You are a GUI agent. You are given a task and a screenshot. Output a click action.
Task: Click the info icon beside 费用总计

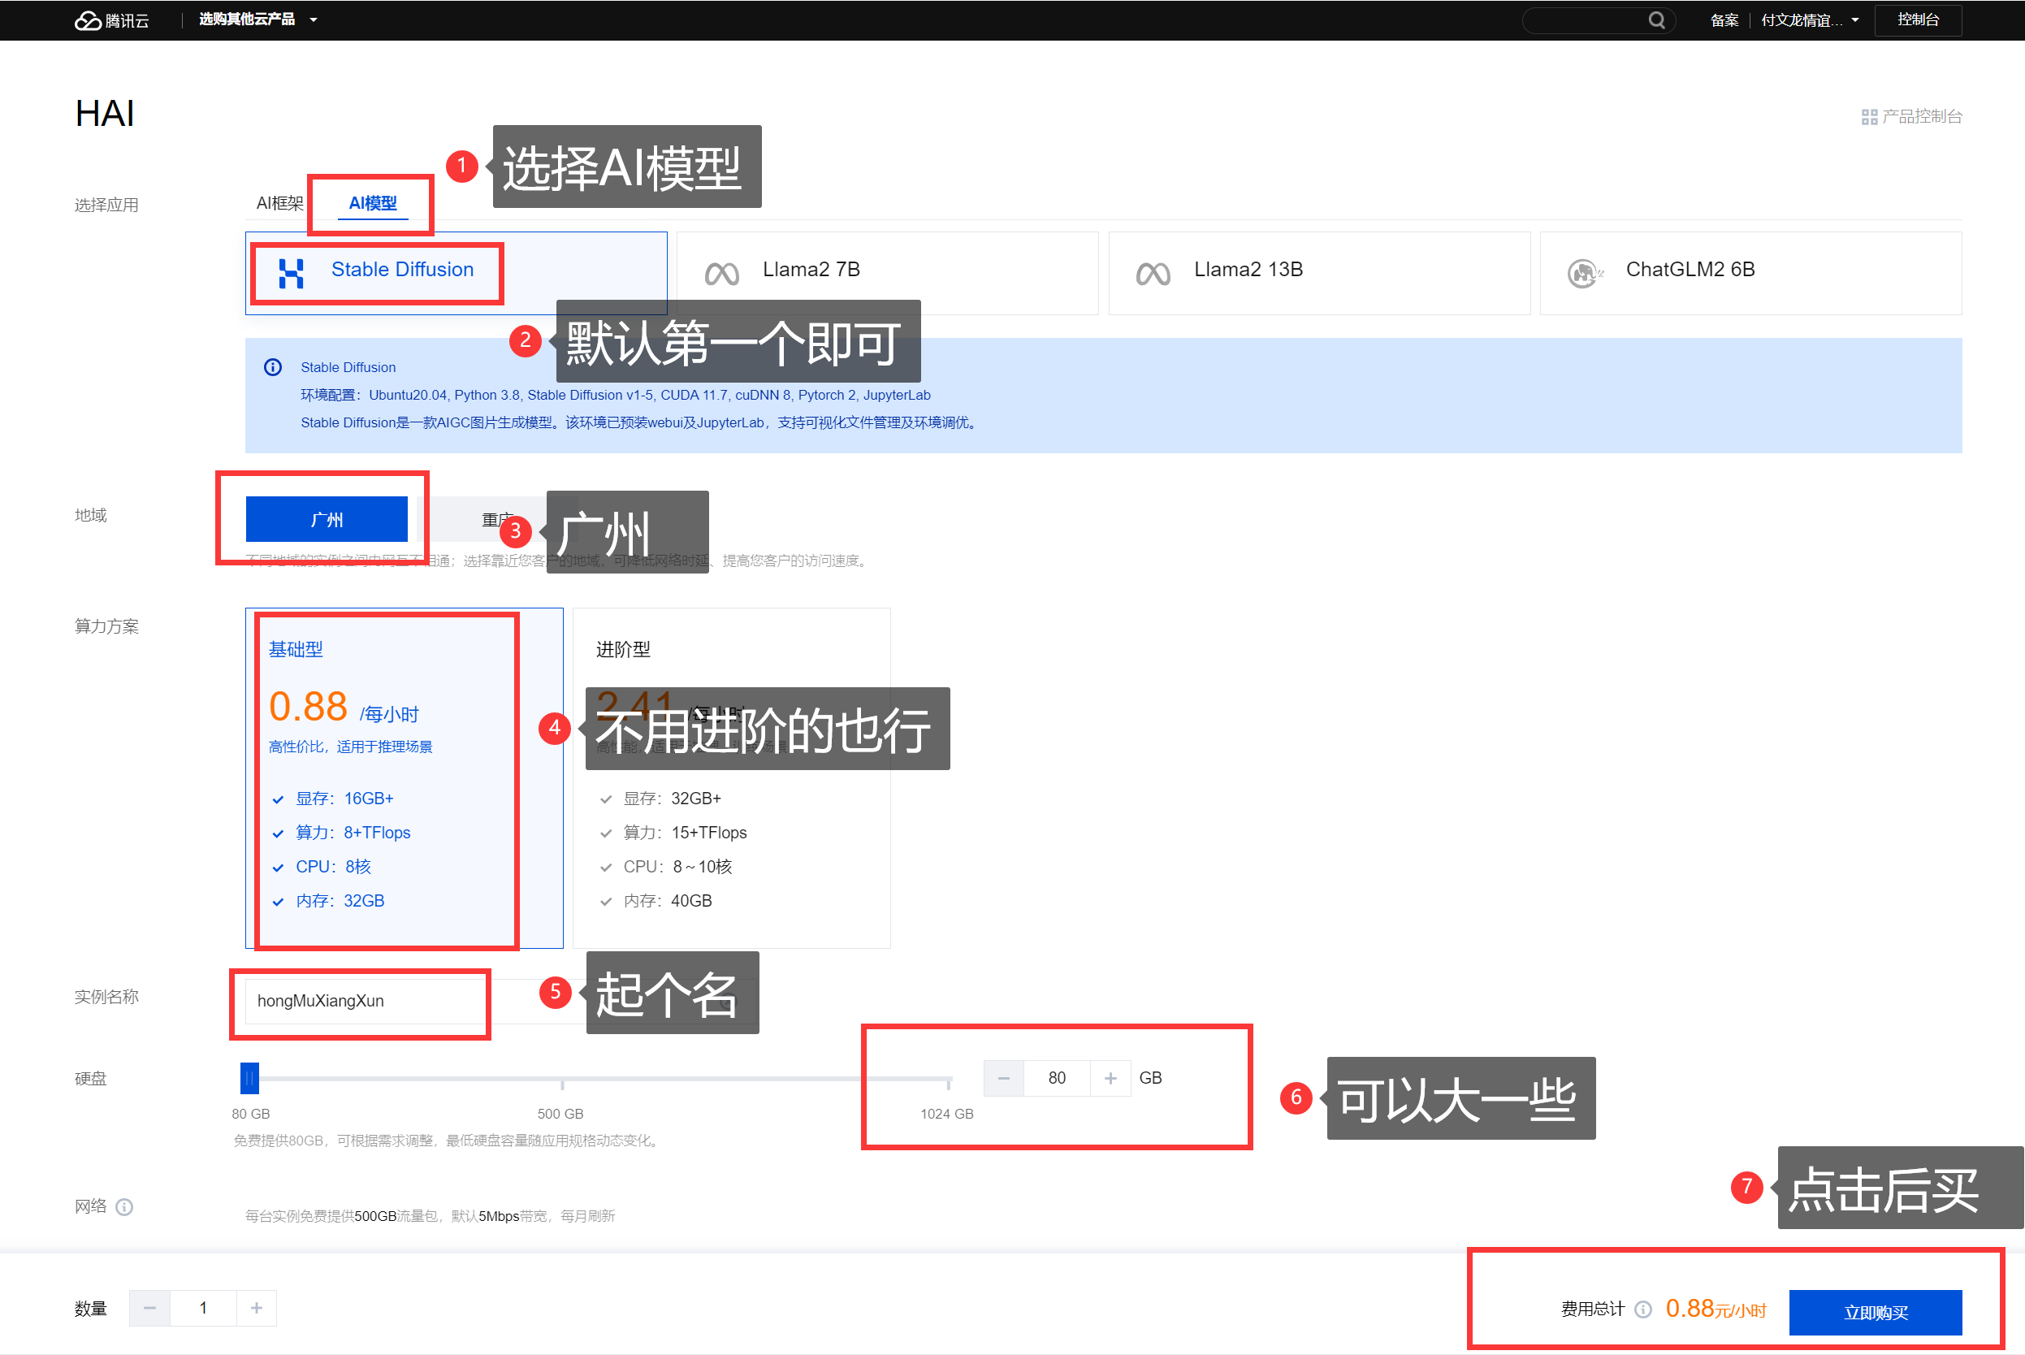pos(1643,1310)
